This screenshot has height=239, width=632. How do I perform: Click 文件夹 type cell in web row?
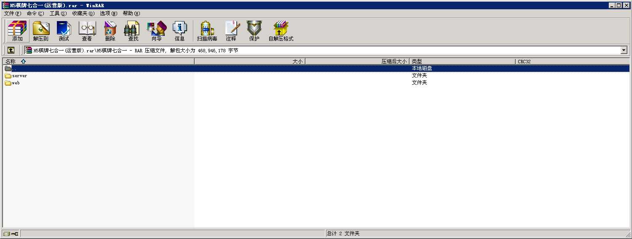coord(419,83)
